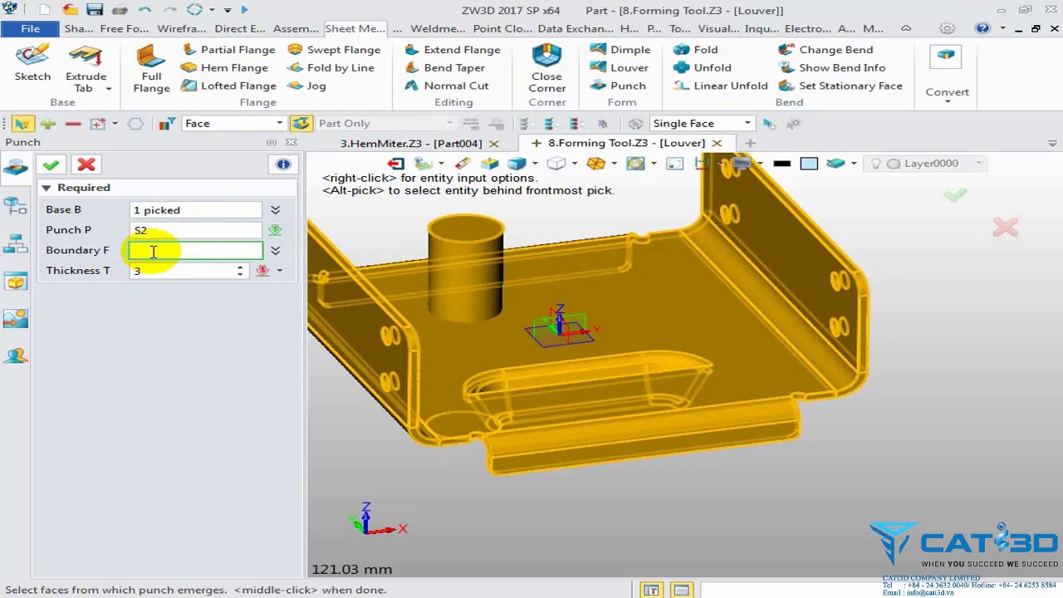Click the viewport red X cancel
1063x598 pixels.
(1005, 228)
